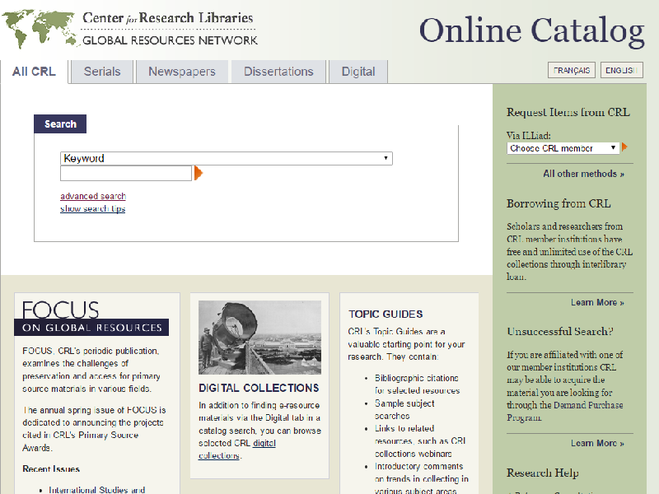This screenshot has width=659, height=494.
Task: Show search tips link
Action: (92, 209)
